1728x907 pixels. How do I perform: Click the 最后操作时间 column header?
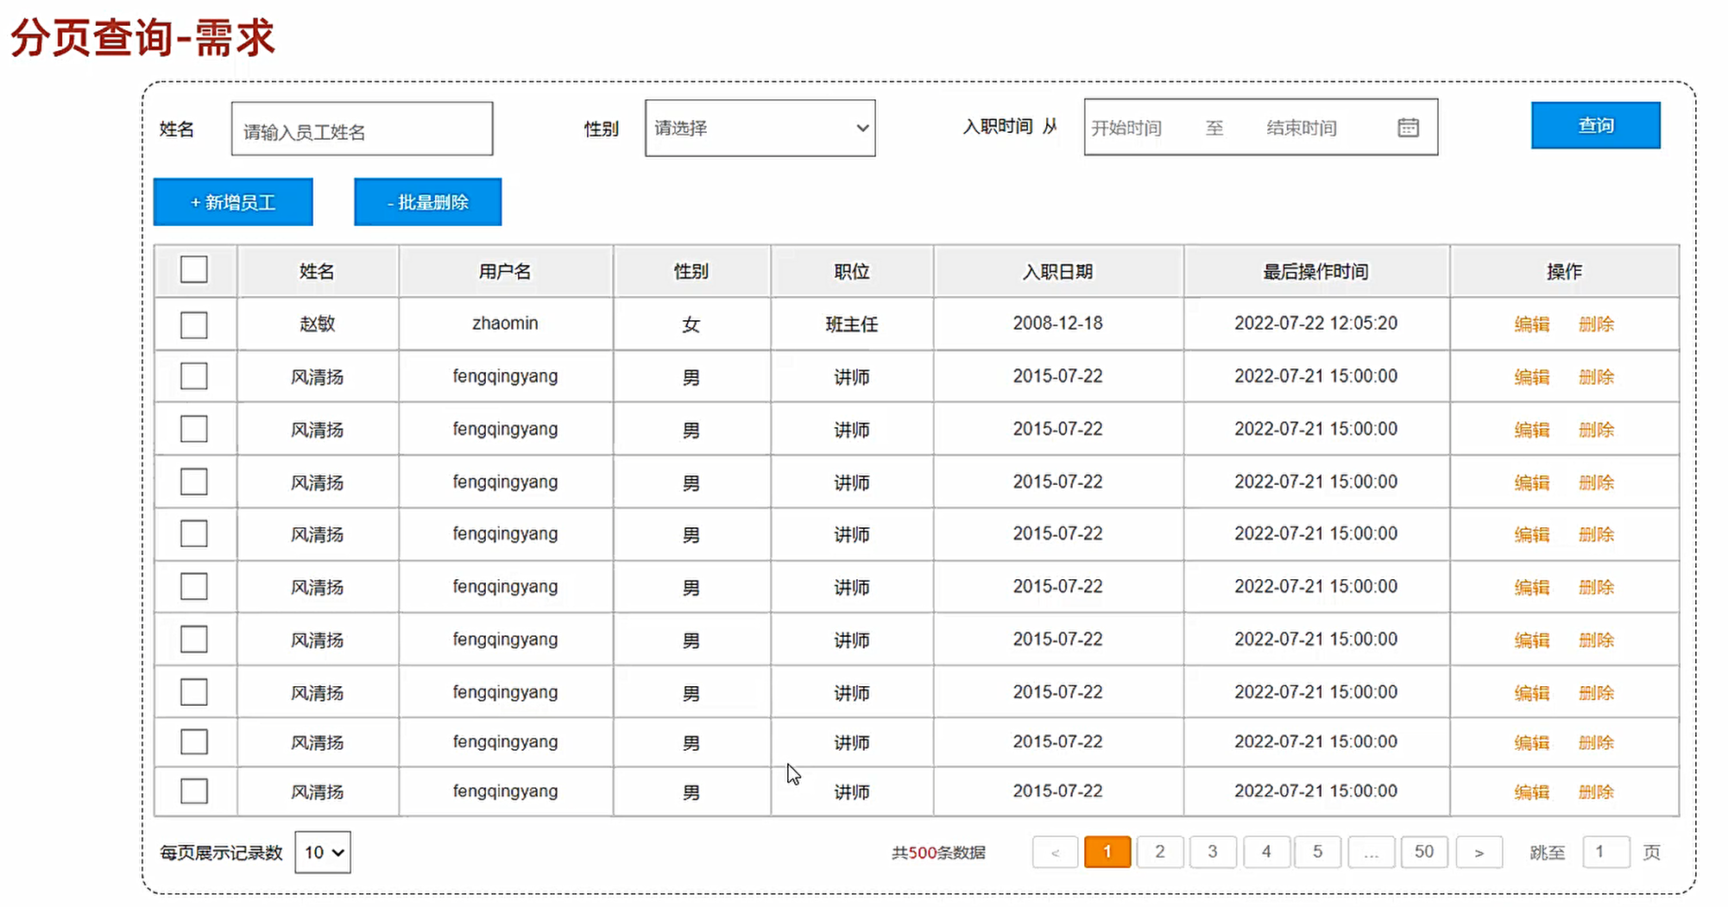pos(1316,271)
